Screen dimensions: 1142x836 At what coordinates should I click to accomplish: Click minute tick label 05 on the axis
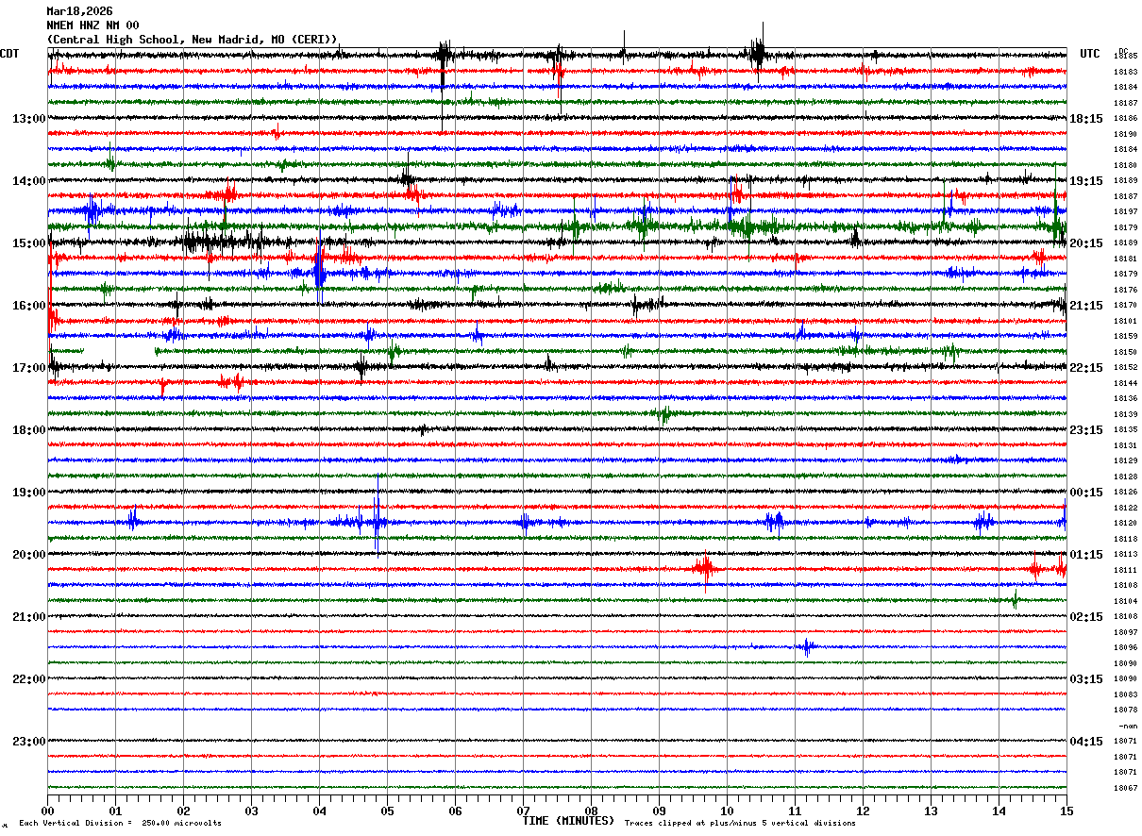[x=387, y=811]
